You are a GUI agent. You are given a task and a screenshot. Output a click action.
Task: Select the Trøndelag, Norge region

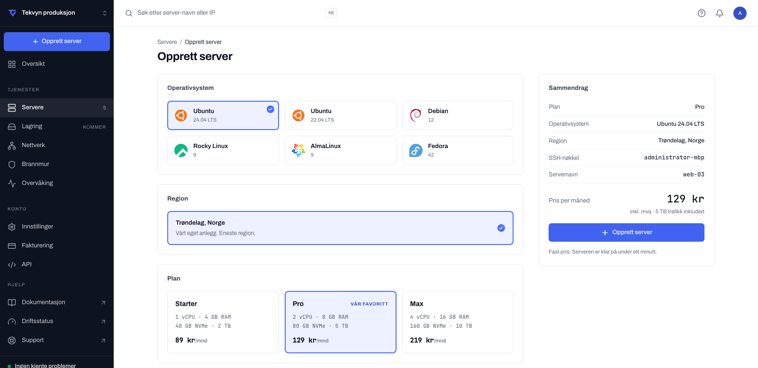click(x=340, y=228)
